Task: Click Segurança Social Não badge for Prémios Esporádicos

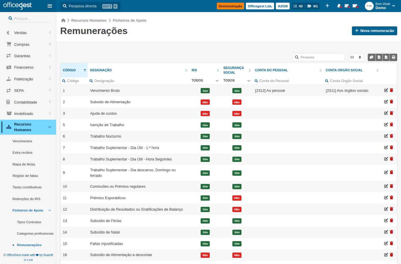Action: (x=237, y=198)
